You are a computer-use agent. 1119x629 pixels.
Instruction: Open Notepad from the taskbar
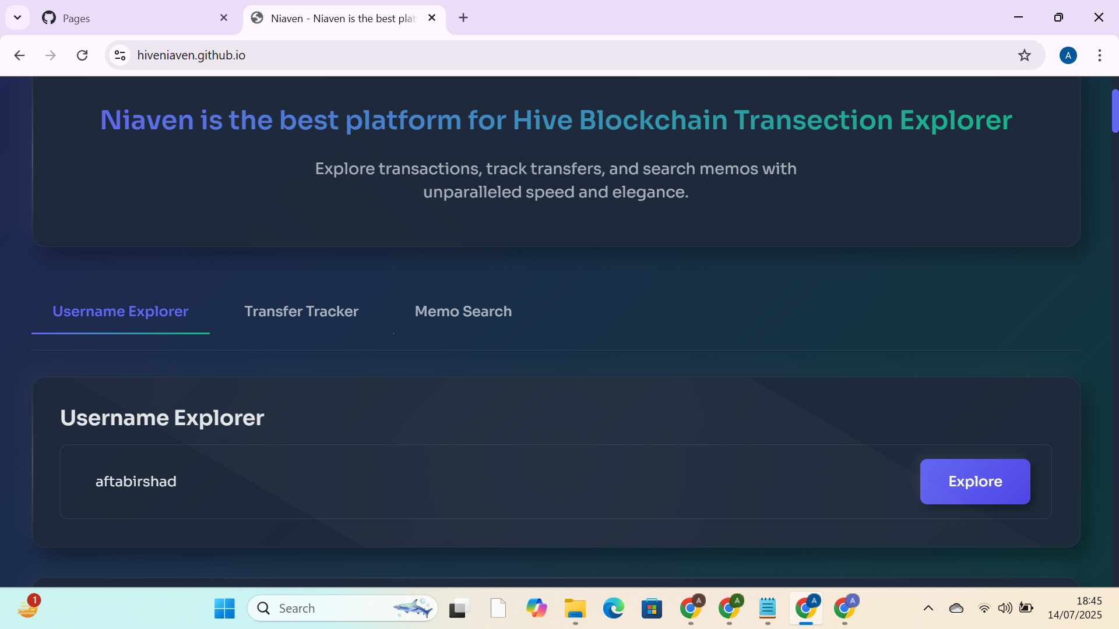[x=768, y=609]
